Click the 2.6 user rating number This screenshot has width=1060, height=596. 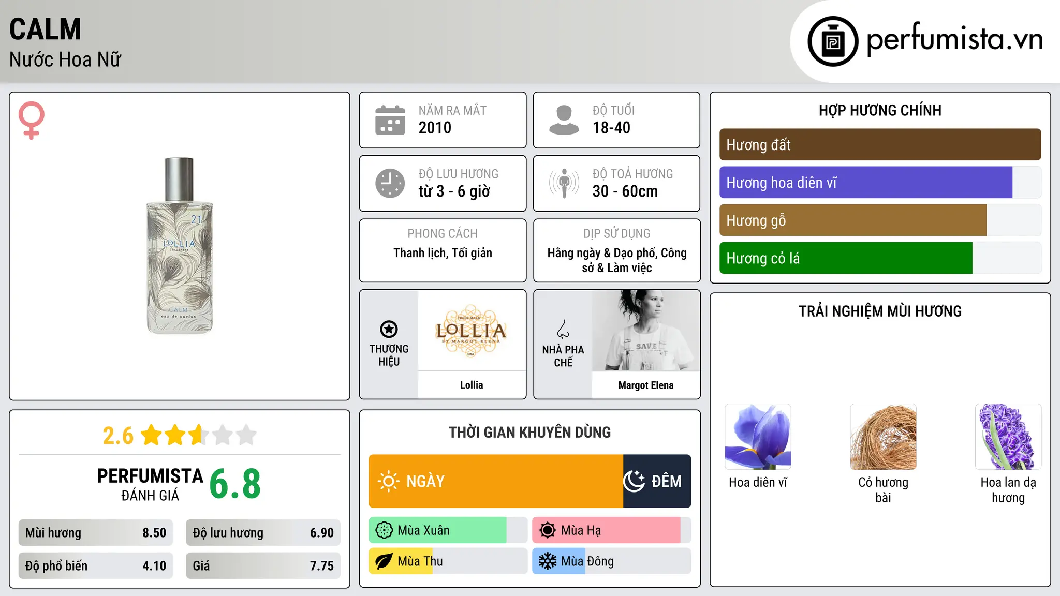point(118,436)
